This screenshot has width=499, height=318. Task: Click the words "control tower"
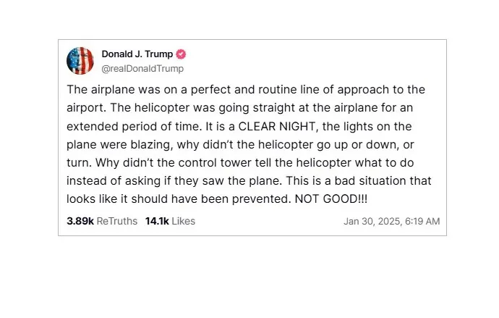pos(192,162)
